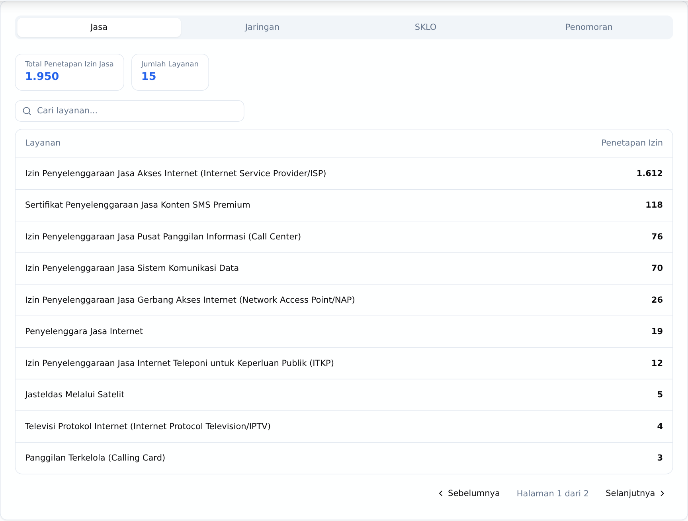Click the right chevron beside Selanjutnya
The image size is (688, 521).
(x=663, y=493)
